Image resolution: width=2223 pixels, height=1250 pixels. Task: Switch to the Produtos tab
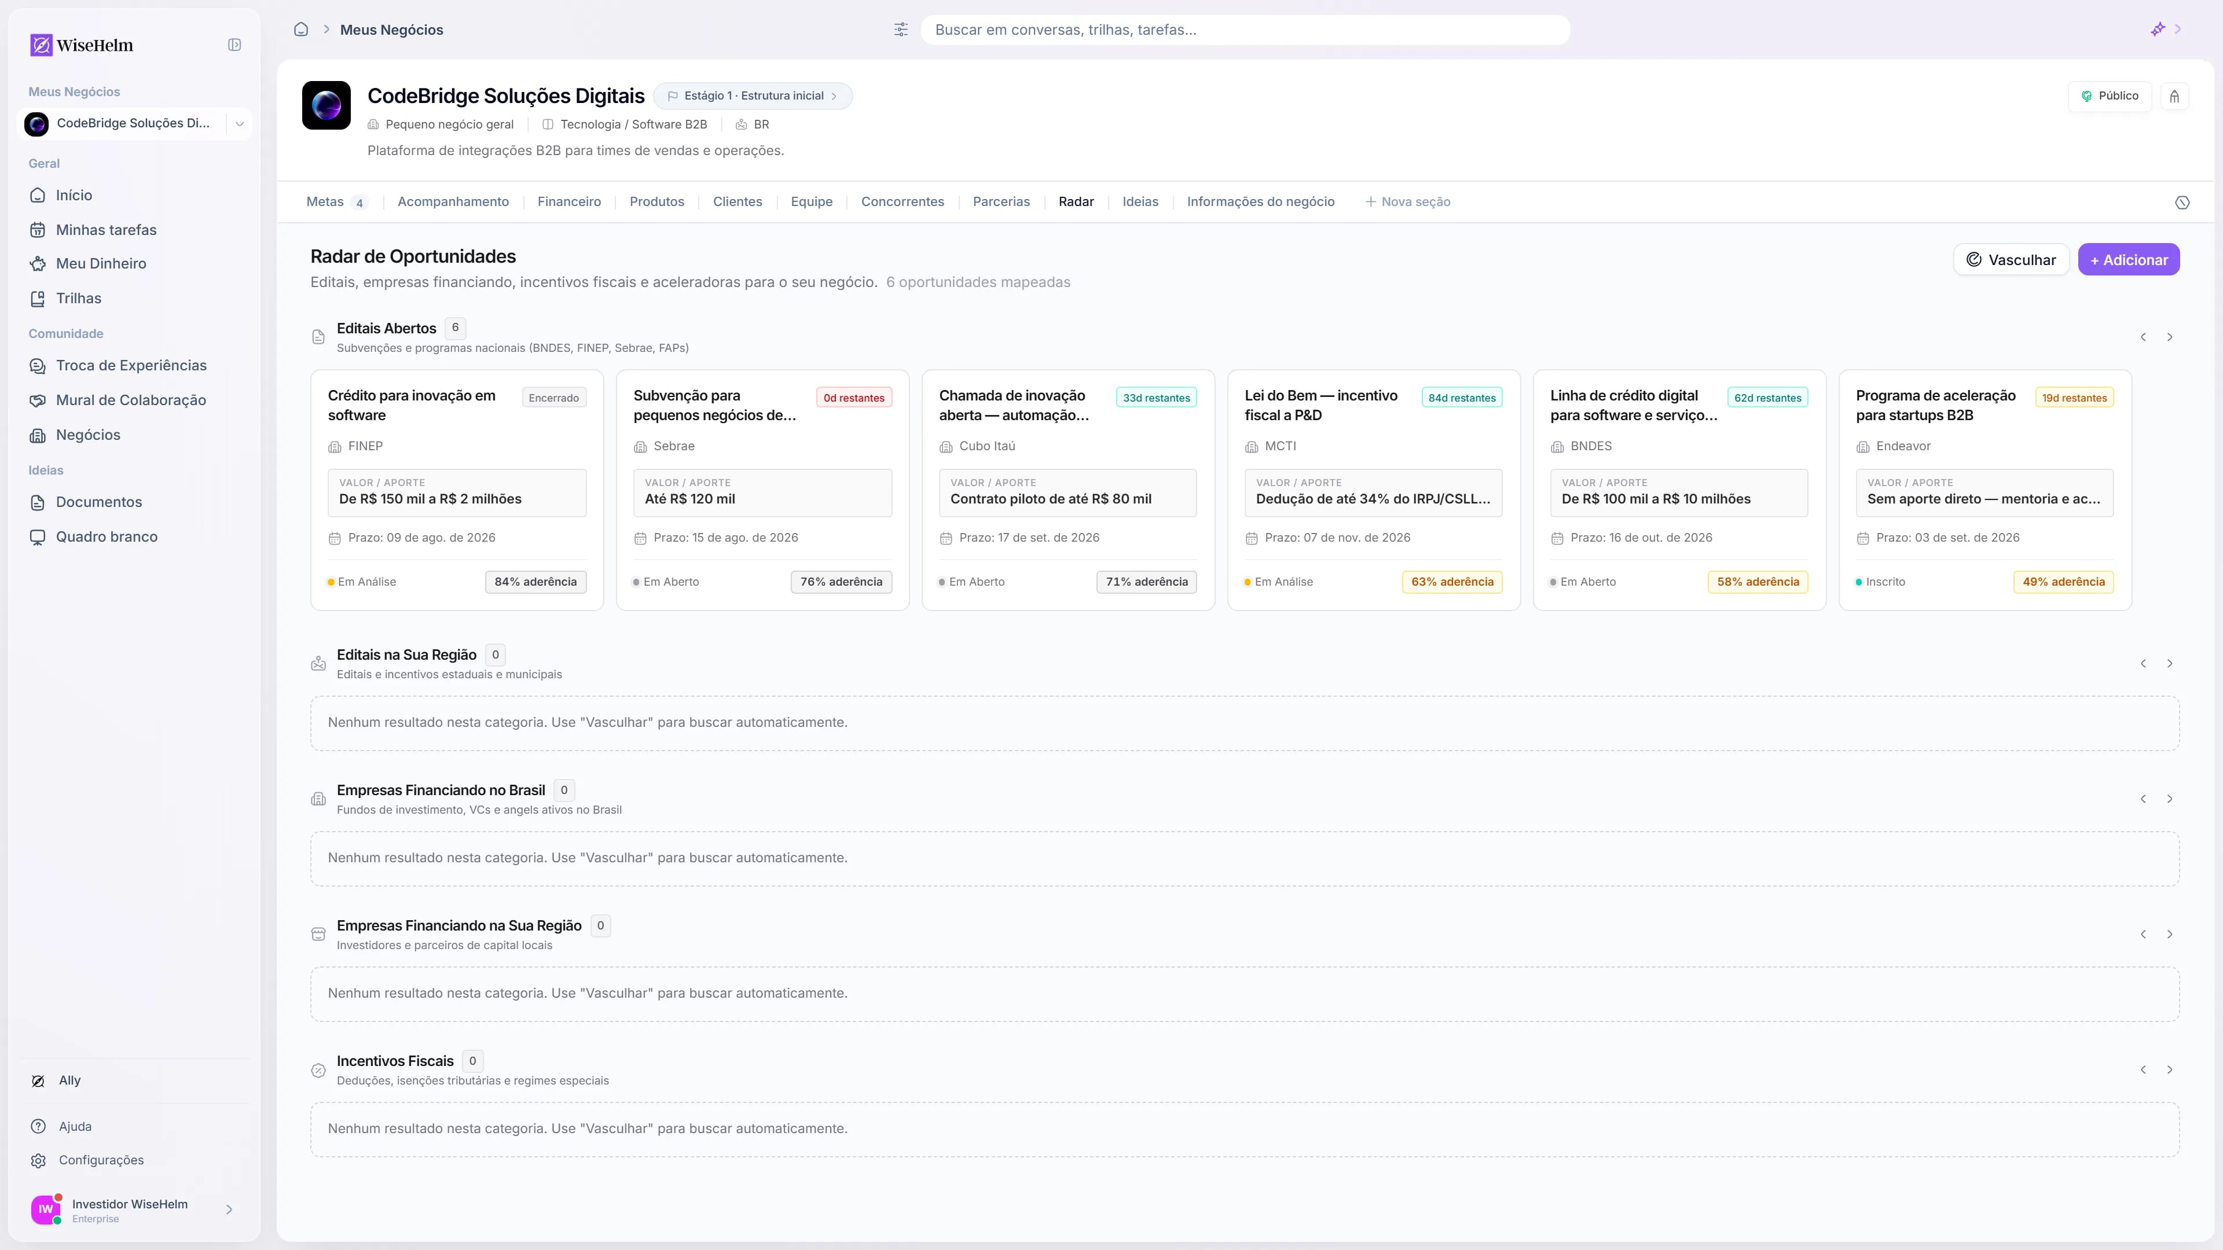click(x=656, y=202)
